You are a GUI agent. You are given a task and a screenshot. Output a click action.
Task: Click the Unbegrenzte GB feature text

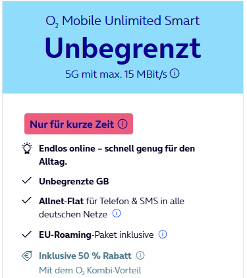(x=74, y=181)
